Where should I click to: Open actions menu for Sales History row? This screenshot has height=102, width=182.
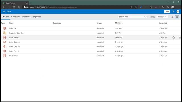(x=179, y=37)
